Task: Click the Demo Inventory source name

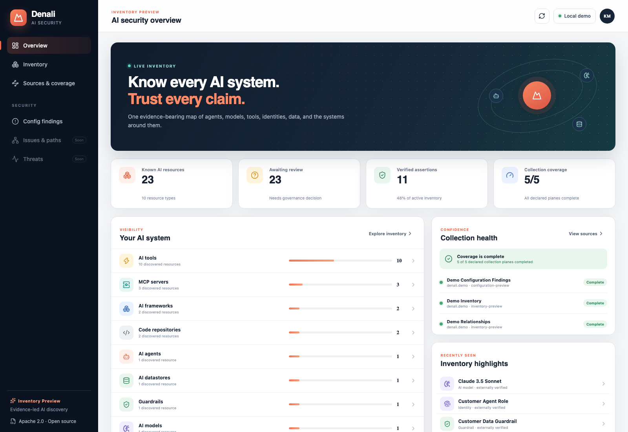Action: coord(464,301)
